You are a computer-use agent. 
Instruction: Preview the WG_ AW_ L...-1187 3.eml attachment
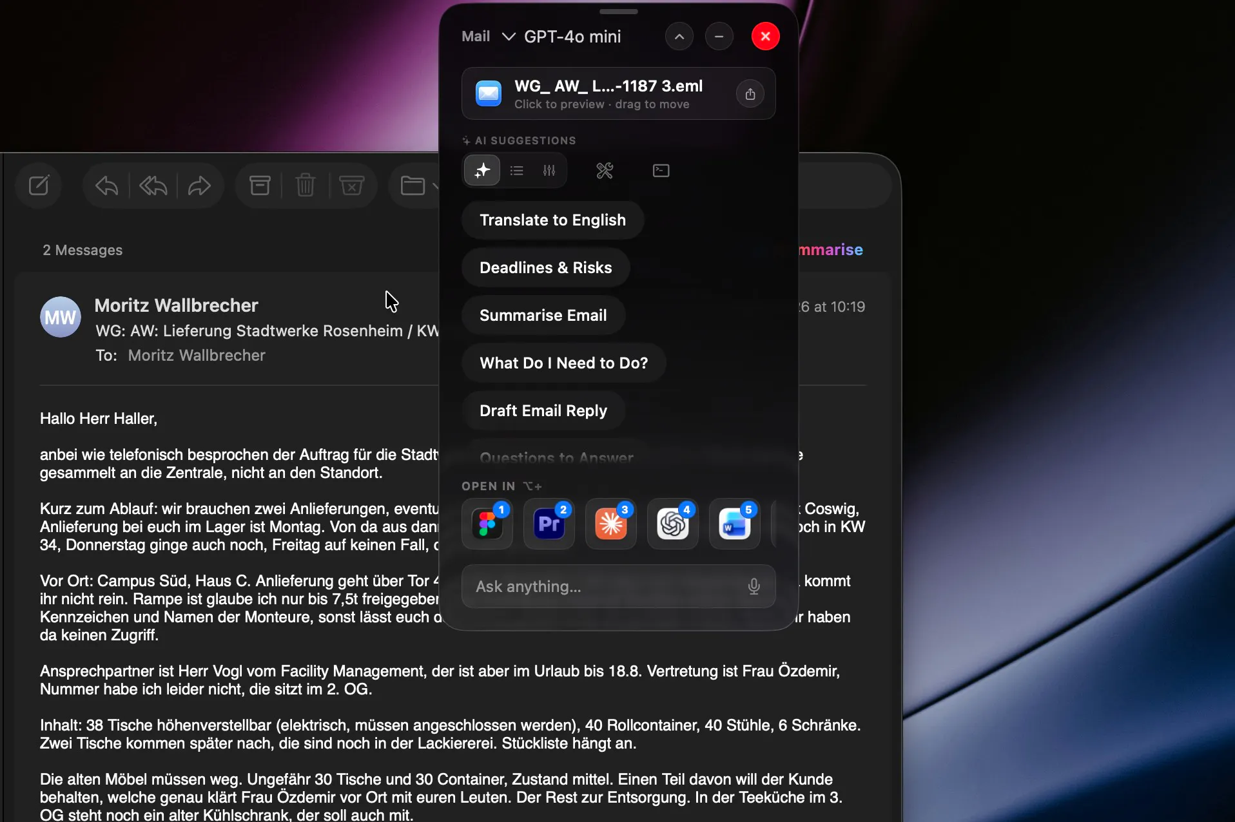click(x=619, y=93)
